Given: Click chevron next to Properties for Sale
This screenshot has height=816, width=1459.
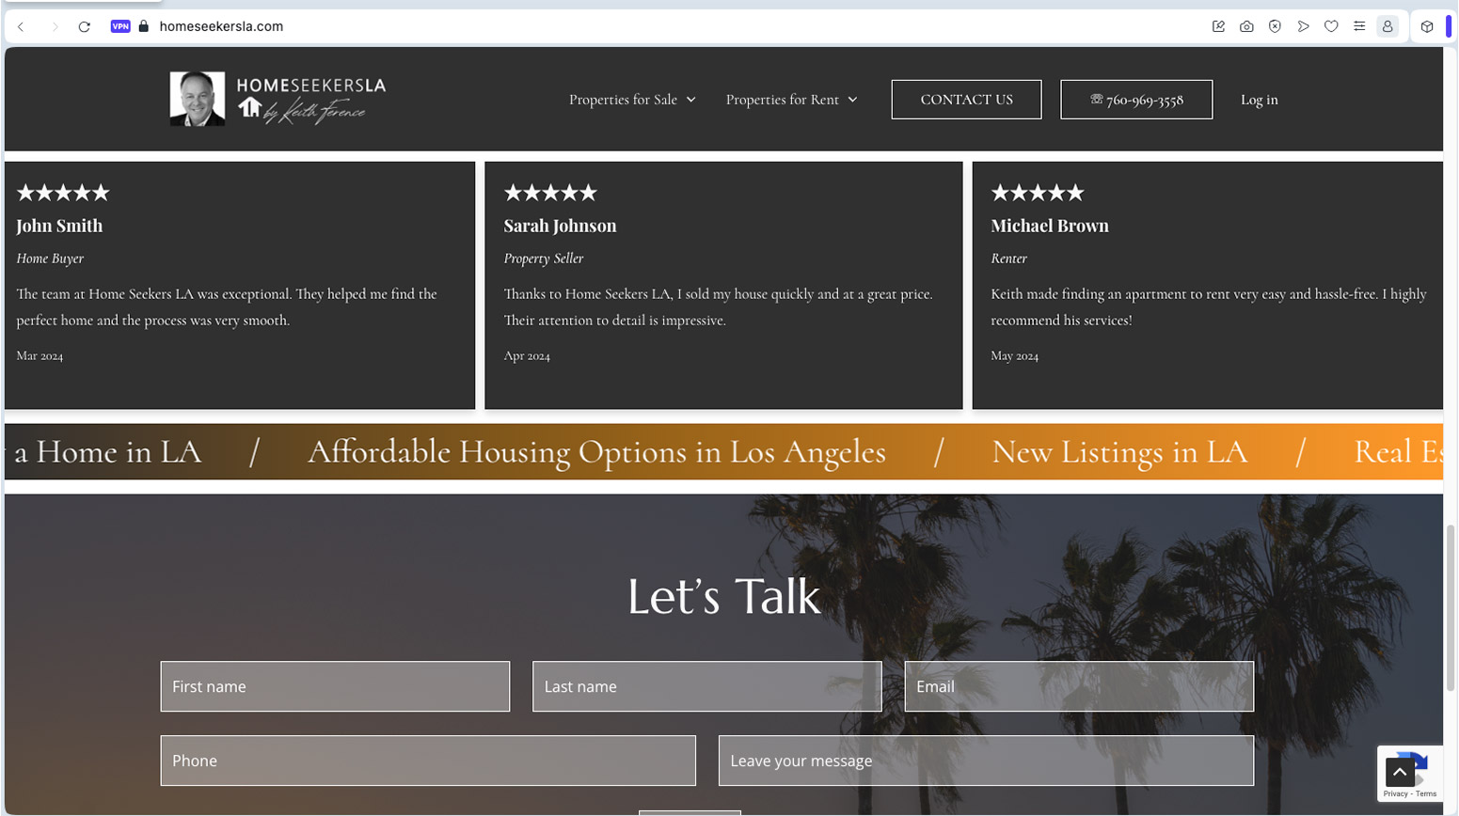Looking at the screenshot, I should pos(691,100).
